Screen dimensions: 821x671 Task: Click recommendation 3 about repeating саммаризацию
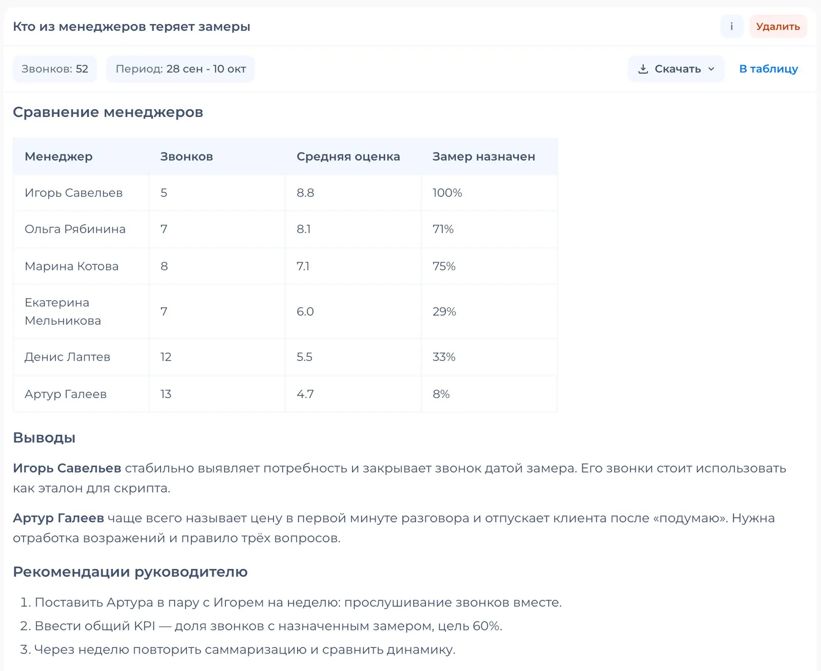tap(245, 649)
